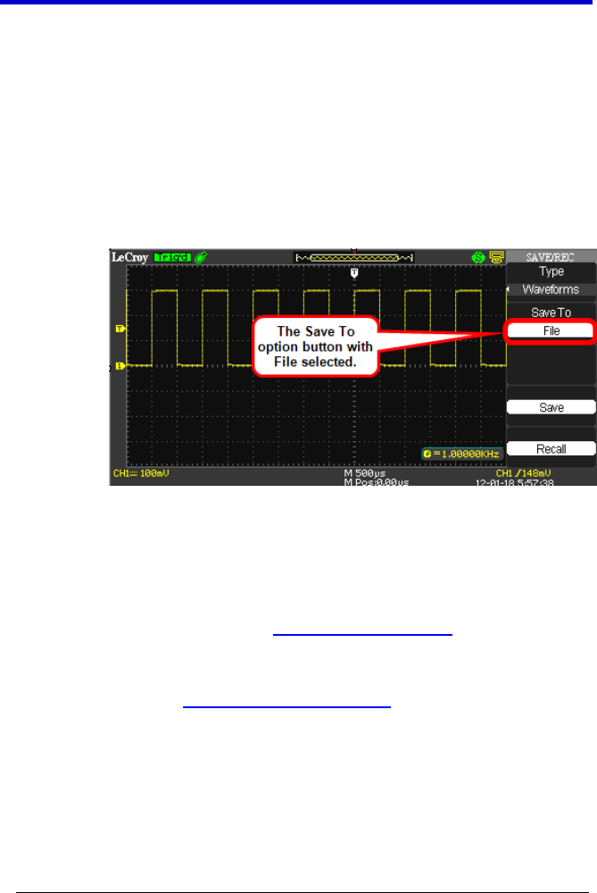Click the File option button
597x893 pixels.
(551, 331)
